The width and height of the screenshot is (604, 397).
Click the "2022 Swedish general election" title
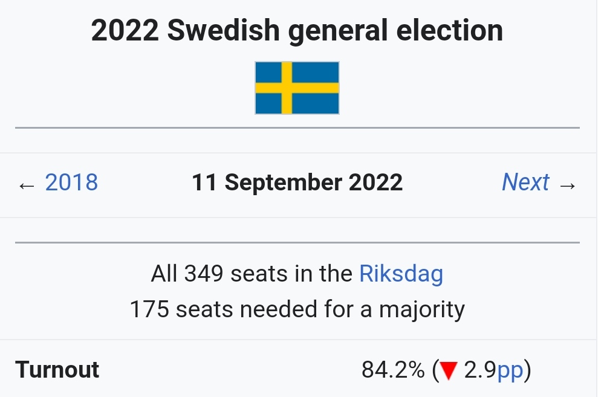pos(297,31)
